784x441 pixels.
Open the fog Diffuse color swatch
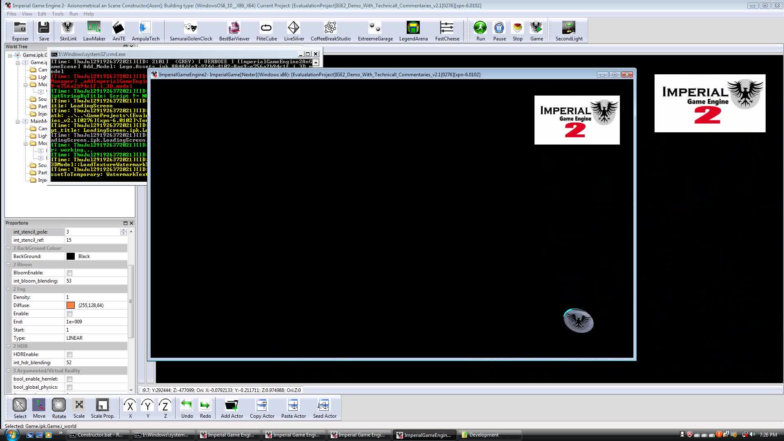pos(70,305)
